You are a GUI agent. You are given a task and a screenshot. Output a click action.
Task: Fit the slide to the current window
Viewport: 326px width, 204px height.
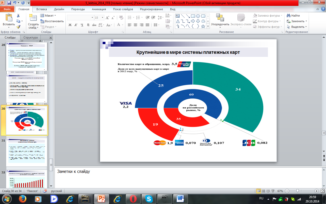(x=322, y=191)
